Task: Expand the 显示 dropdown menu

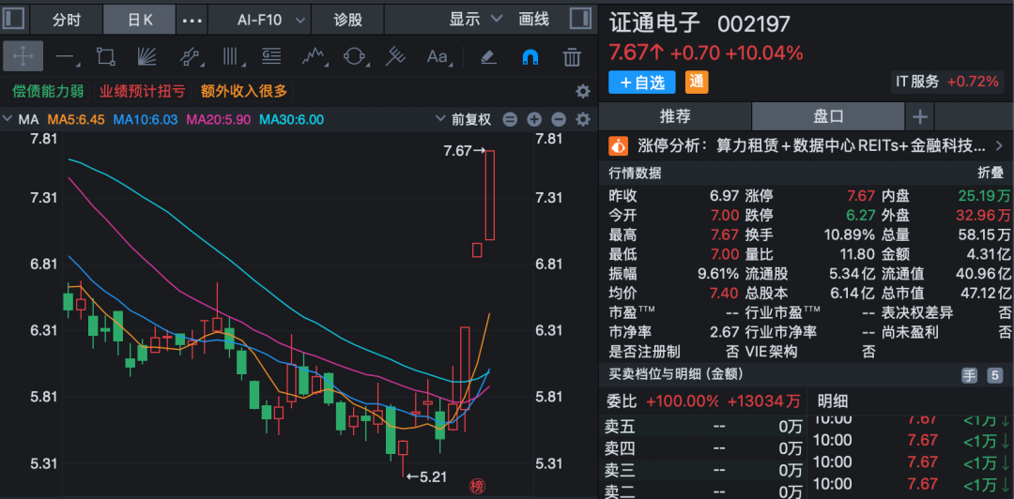Action: pos(475,20)
